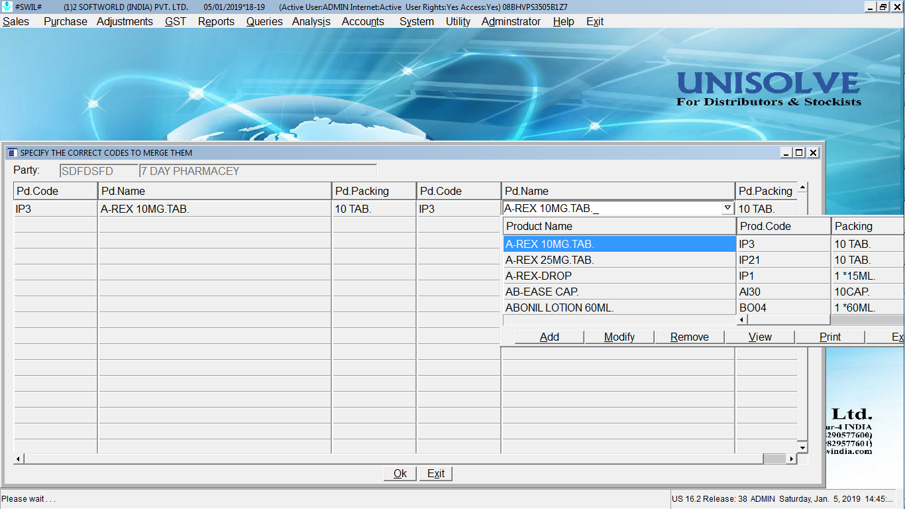Select A-REX-DROP in product list
Viewport: 905px width, 509px height.
[619, 276]
